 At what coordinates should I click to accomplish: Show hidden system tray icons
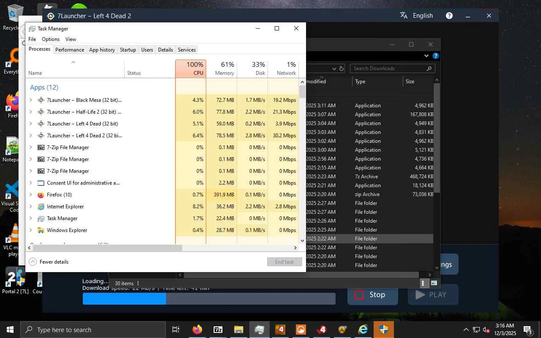click(466, 330)
